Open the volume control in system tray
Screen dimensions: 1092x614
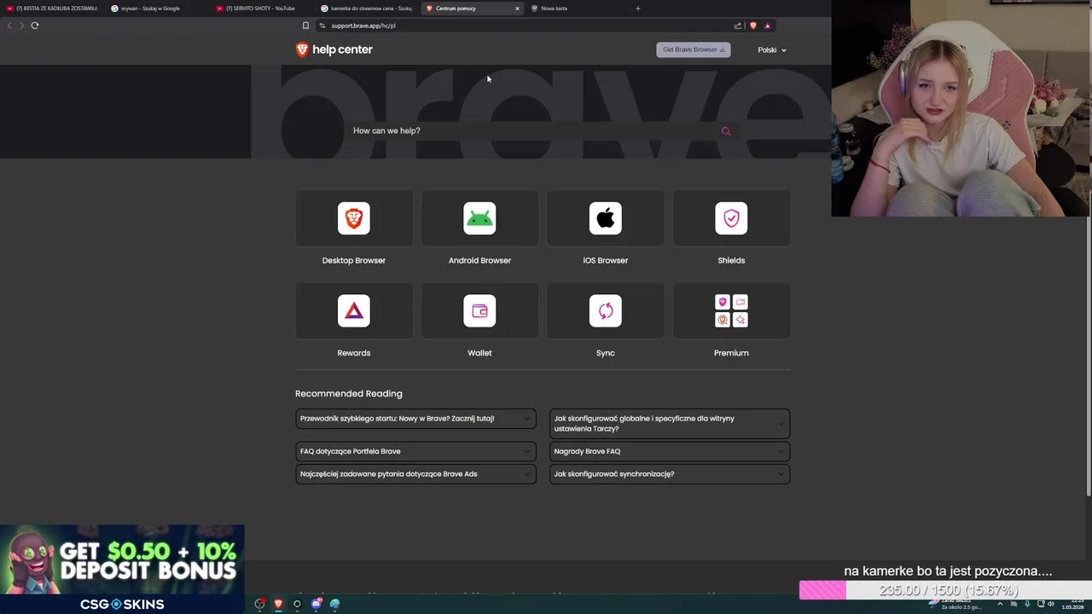pyautogui.click(x=1051, y=604)
